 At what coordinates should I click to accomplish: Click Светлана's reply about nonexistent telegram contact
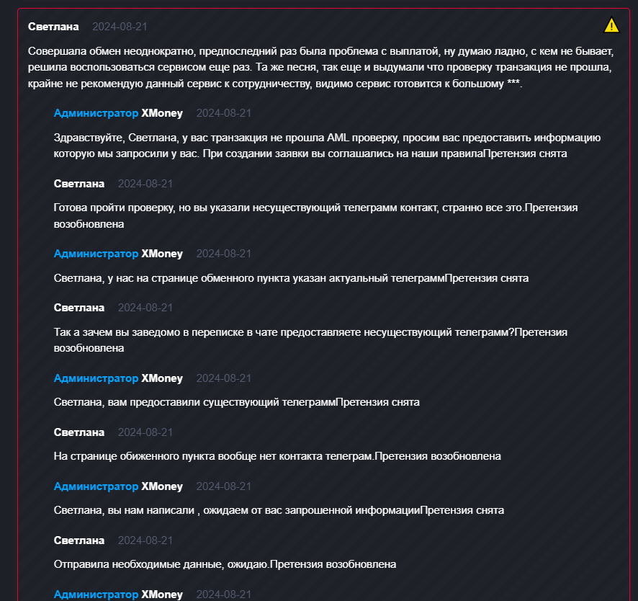315,215
